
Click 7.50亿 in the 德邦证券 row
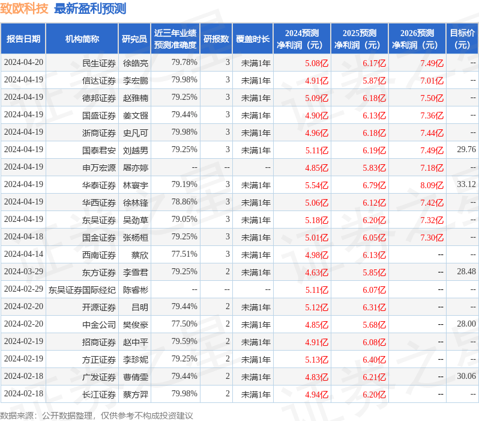[432, 98]
